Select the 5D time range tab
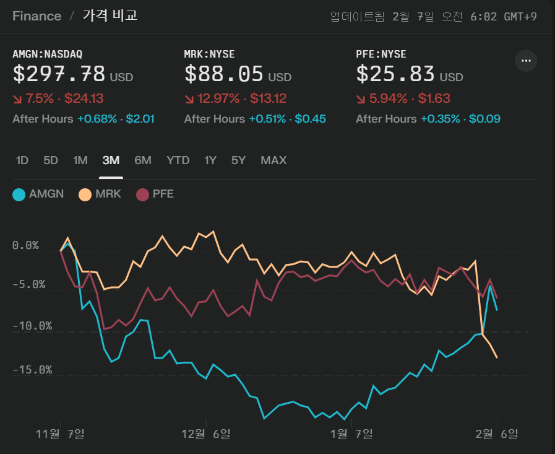The image size is (555, 454). tap(51, 160)
